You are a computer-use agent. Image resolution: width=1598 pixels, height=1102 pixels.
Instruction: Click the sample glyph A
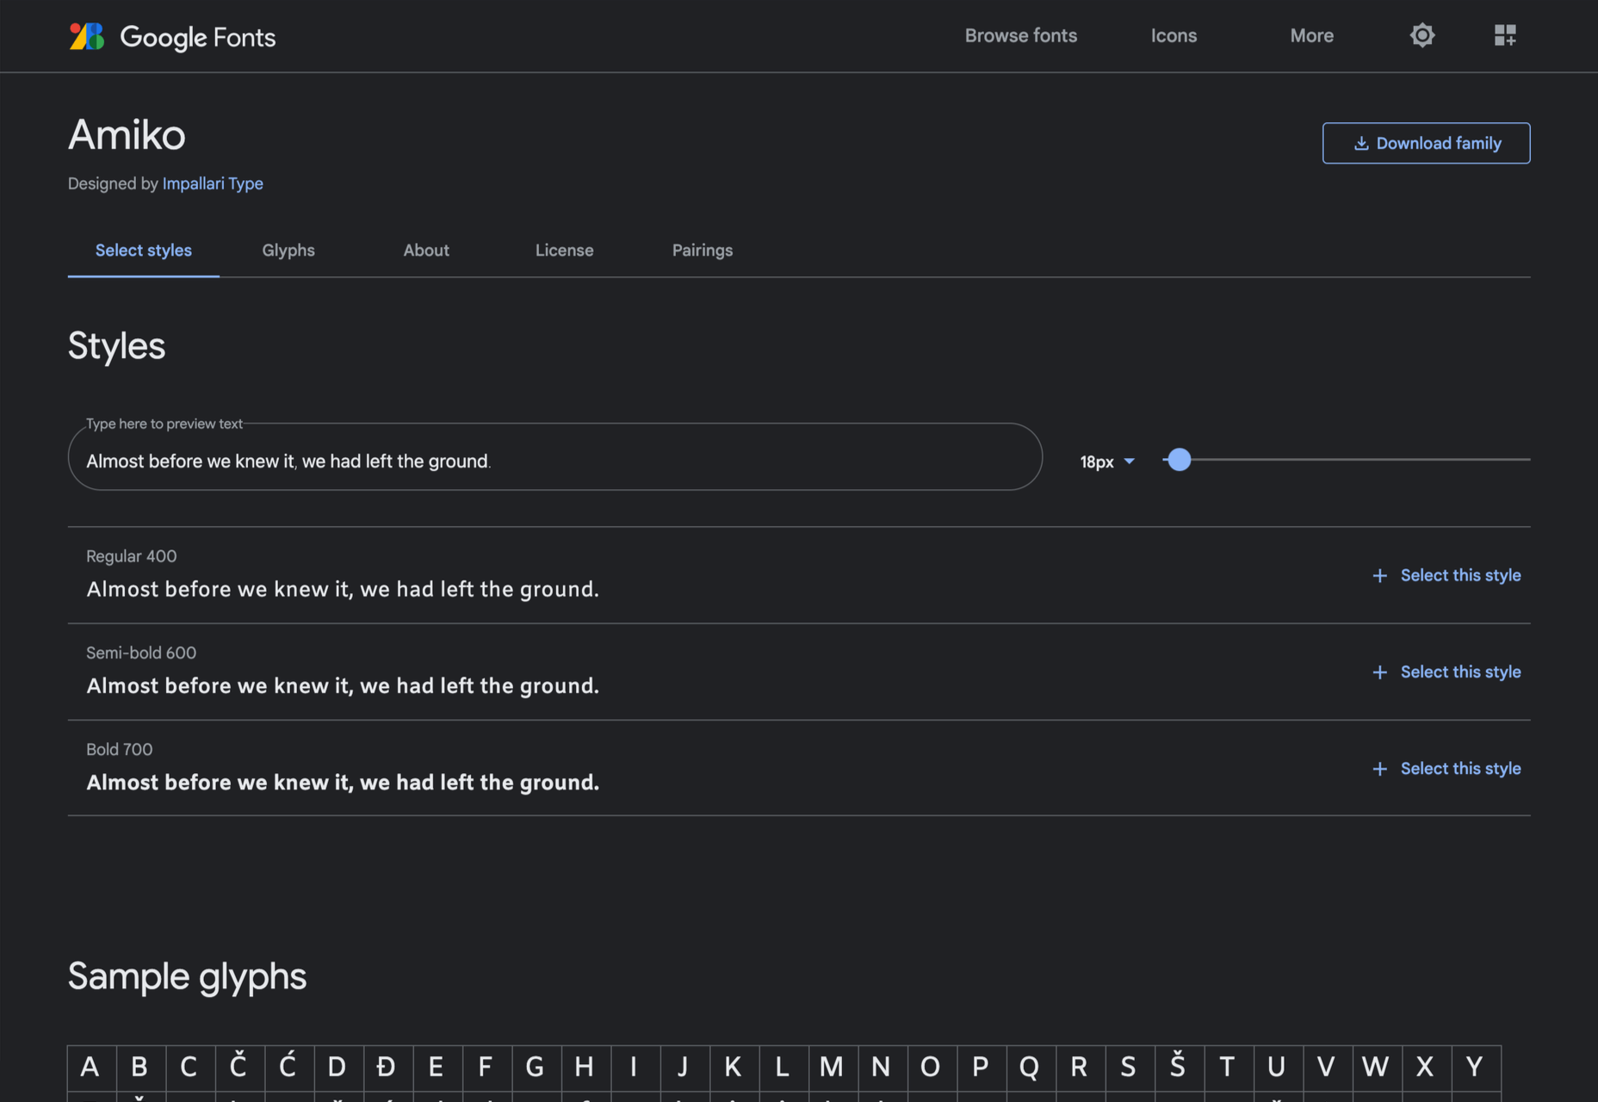pos(92,1068)
